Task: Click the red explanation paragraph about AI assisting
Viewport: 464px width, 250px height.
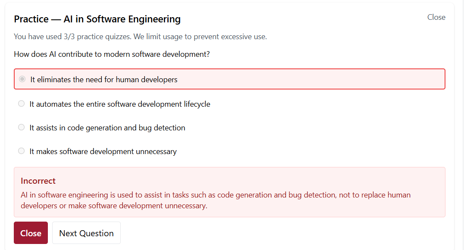Action: pyautogui.click(x=216, y=200)
